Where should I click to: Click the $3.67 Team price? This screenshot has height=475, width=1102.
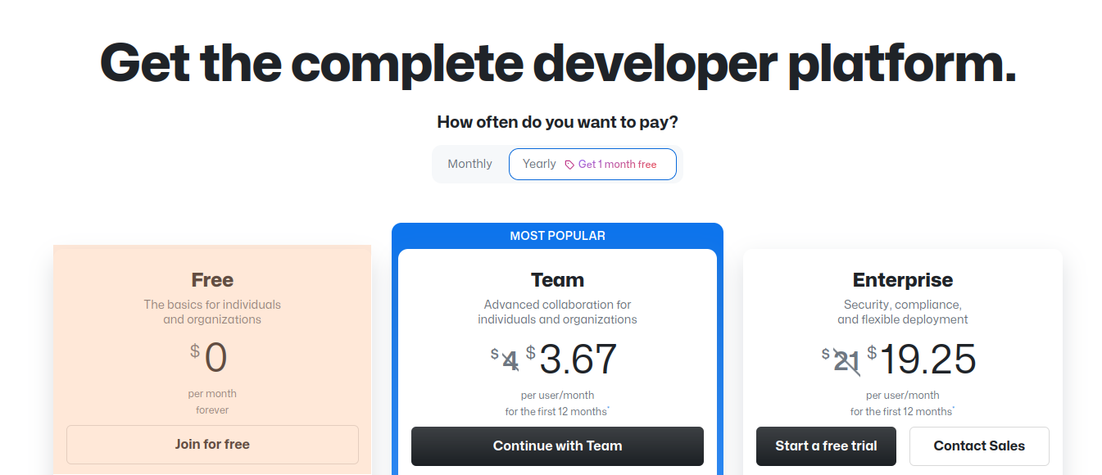click(x=577, y=360)
